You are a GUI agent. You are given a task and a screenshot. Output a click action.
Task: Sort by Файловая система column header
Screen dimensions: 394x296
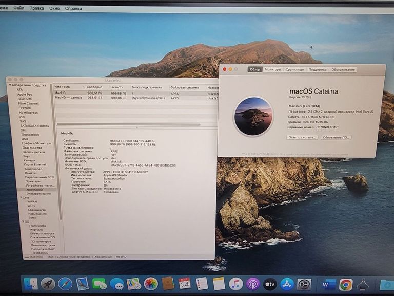[x=185, y=87]
